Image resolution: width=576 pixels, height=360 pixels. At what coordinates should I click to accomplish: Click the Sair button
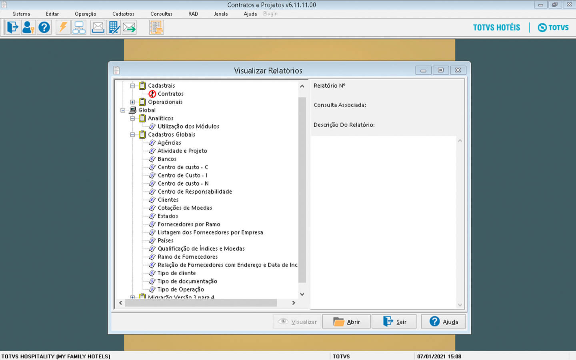pyautogui.click(x=394, y=322)
